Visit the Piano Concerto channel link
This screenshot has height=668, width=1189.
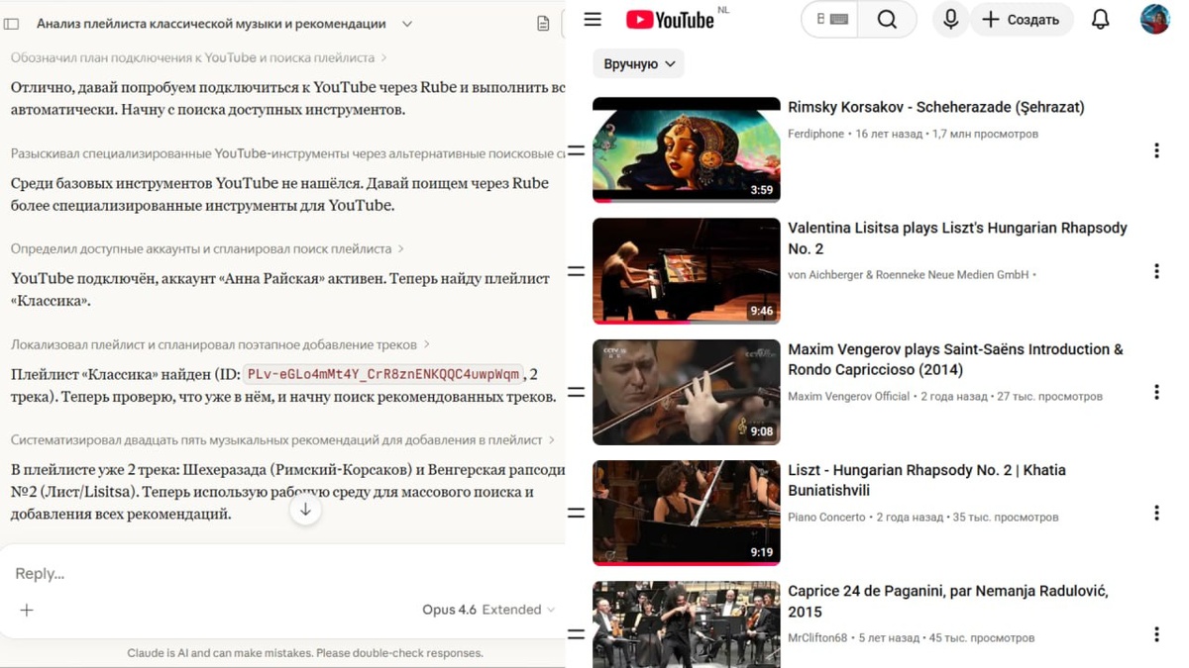tap(826, 517)
